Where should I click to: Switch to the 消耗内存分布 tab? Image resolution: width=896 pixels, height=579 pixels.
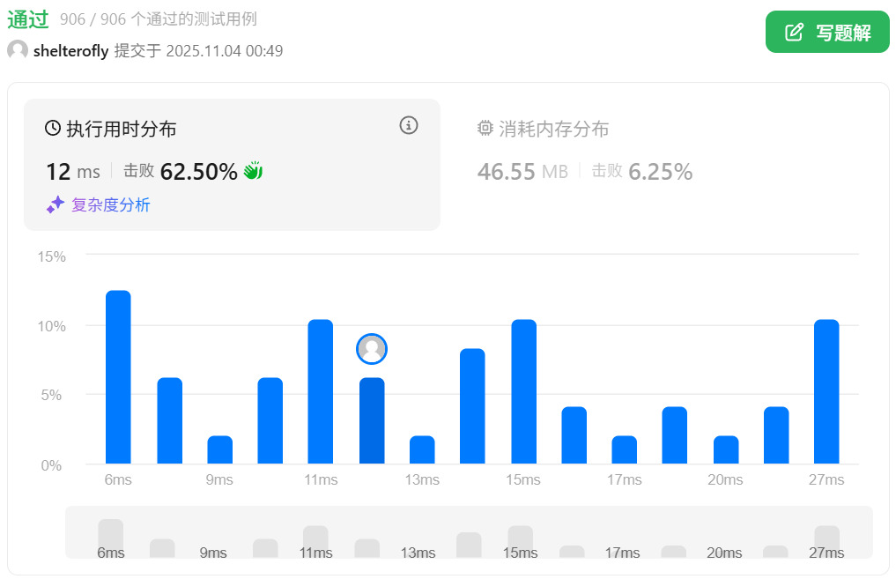553,130
